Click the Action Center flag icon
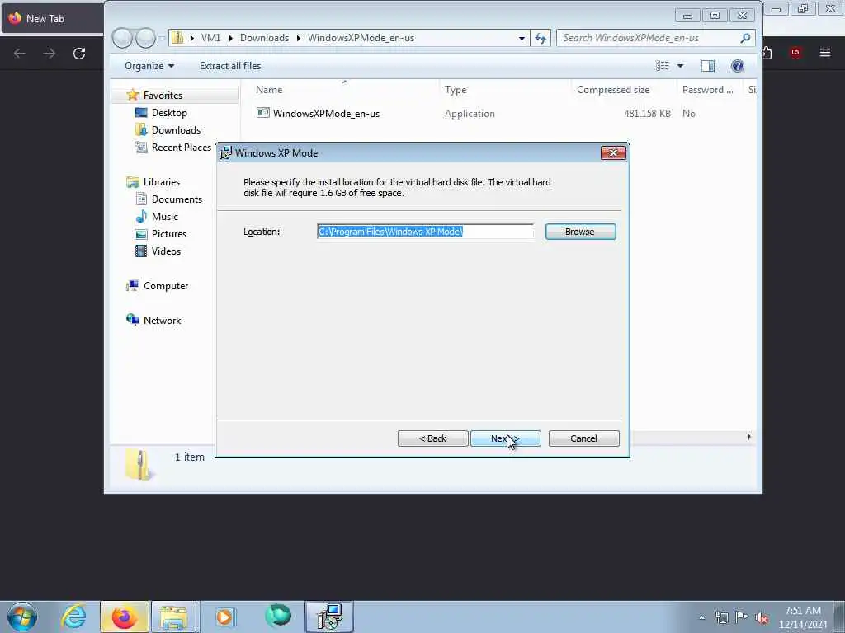This screenshot has width=845, height=633. point(742,617)
